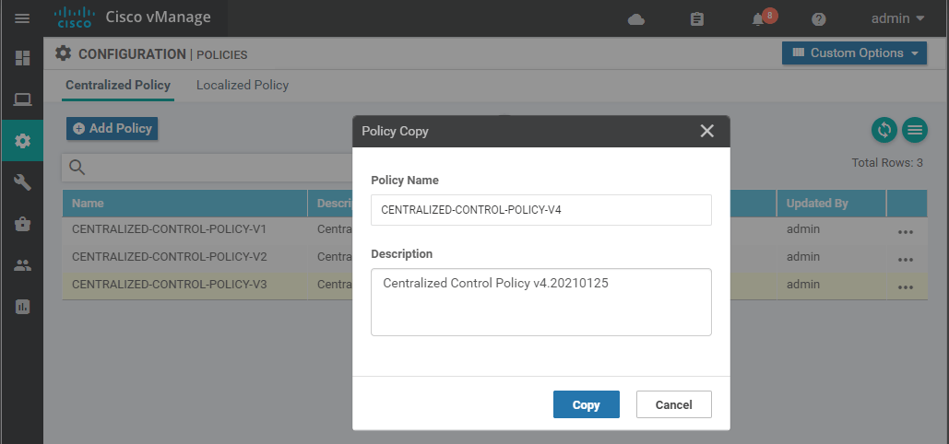Click the Copy button
Viewport: 949px width, 444px height.
point(586,404)
